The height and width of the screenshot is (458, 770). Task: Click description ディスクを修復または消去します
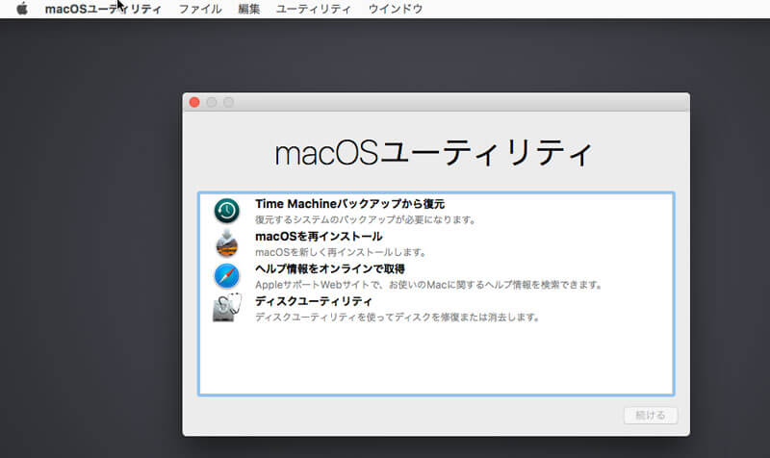(x=398, y=318)
